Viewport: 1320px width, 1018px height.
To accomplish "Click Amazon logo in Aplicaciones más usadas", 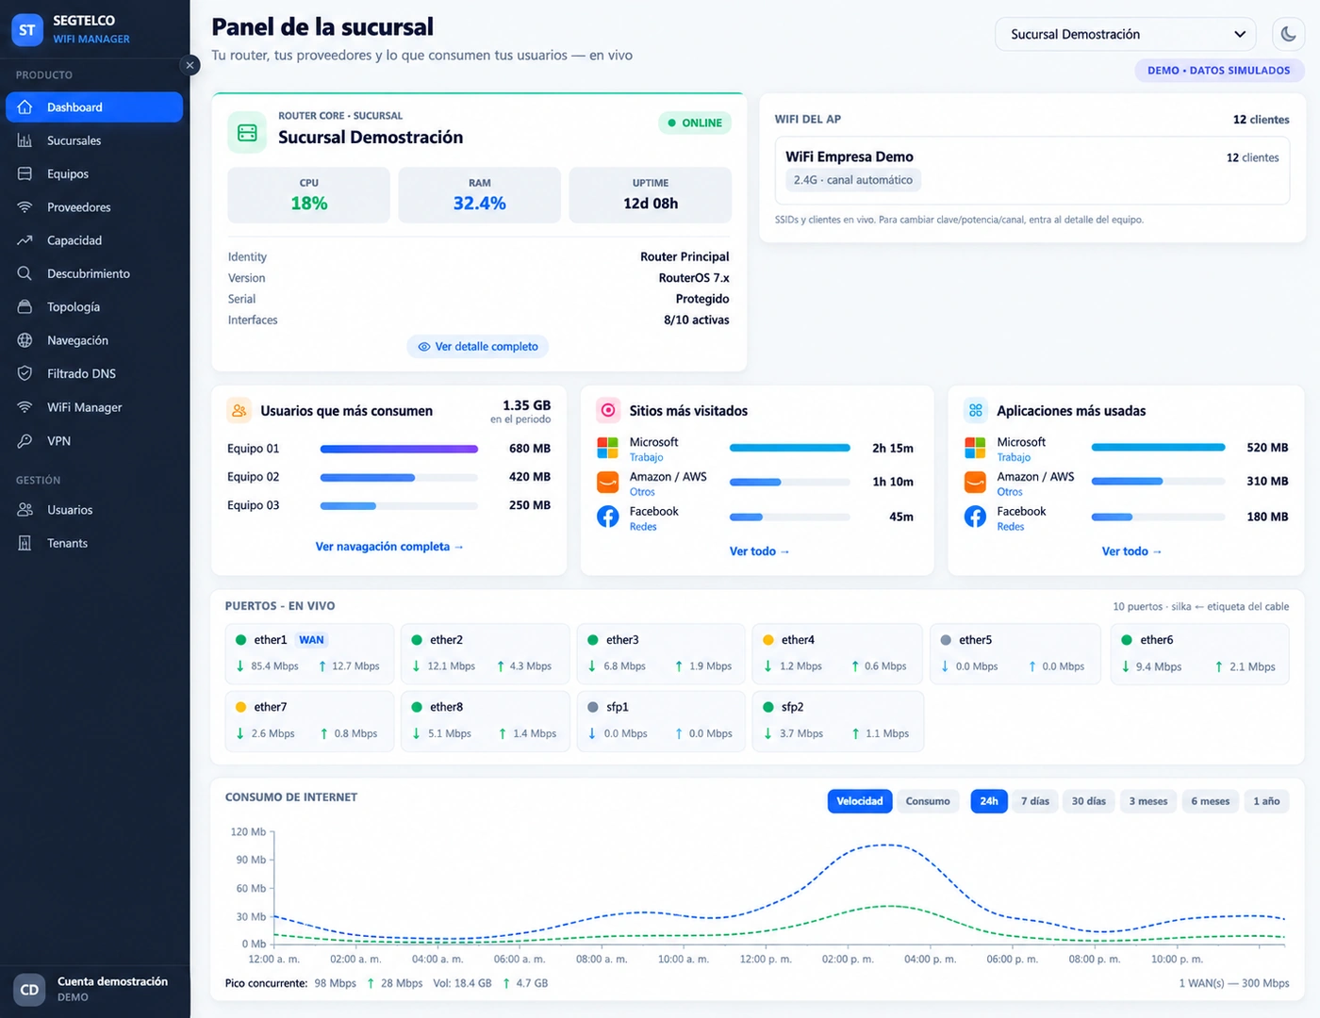I will tap(975, 483).
